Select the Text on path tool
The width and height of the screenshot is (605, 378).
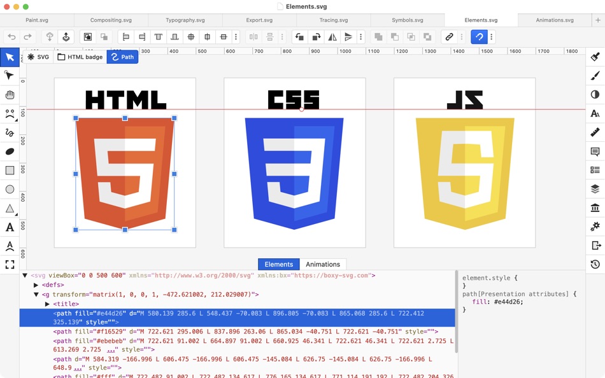point(10,246)
